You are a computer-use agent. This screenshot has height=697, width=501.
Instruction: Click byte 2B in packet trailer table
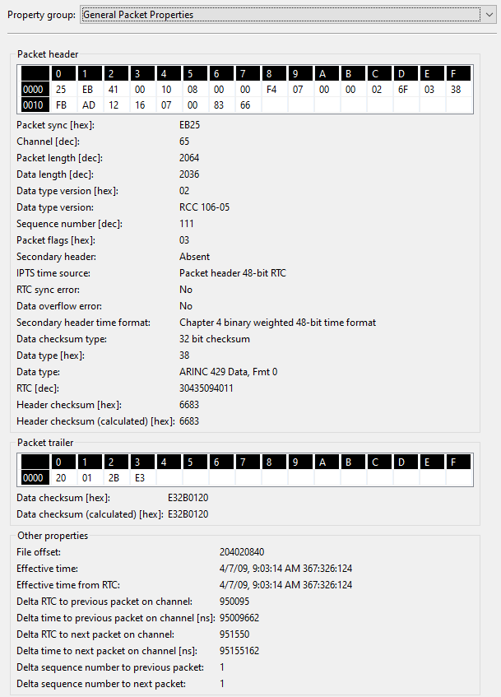[x=114, y=477]
